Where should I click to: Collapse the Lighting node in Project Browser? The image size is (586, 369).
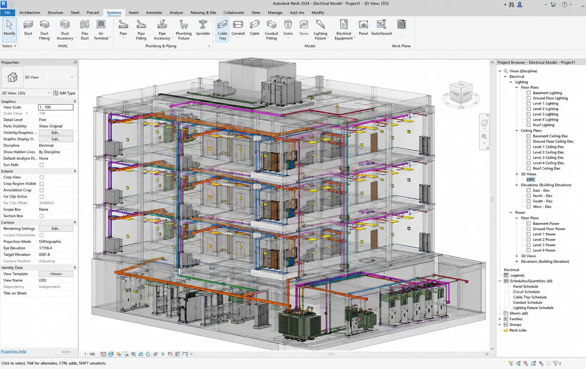click(511, 82)
